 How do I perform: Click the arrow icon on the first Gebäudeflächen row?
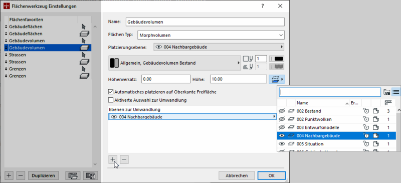83,27
